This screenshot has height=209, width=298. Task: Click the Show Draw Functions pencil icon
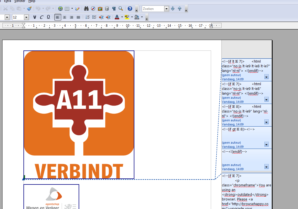(x=77, y=9)
